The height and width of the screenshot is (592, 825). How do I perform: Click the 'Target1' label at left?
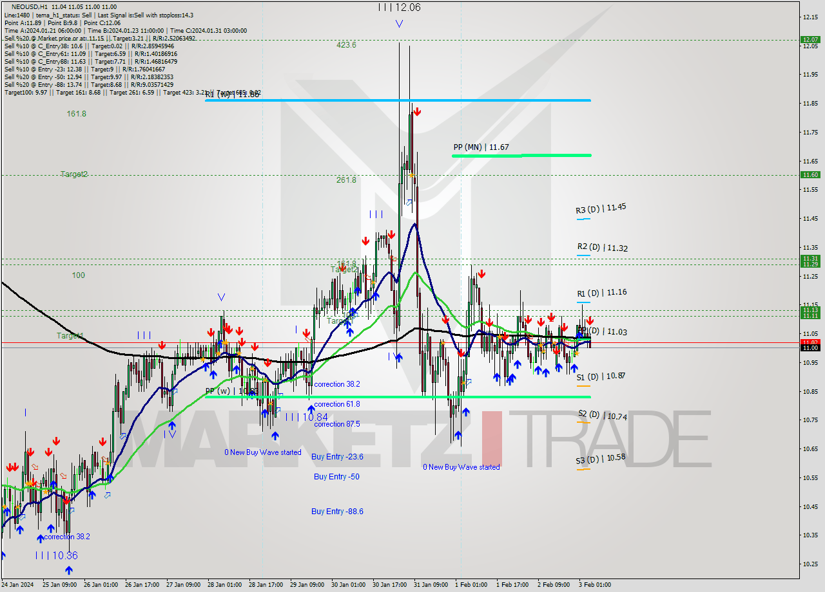70,336
